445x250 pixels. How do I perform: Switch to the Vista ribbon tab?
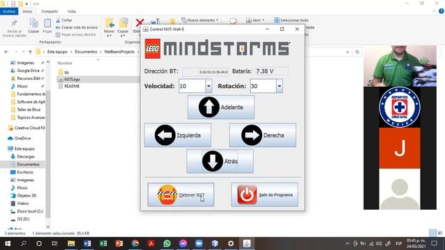(x=71, y=11)
